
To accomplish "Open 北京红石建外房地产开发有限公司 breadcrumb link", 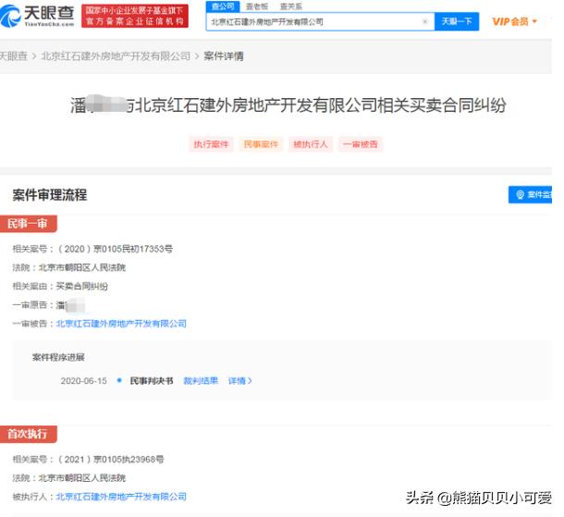I will tap(116, 56).
